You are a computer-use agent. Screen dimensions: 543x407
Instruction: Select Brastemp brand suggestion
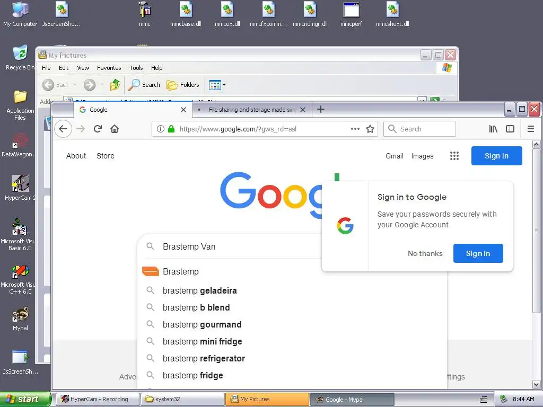tap(292, 272)
